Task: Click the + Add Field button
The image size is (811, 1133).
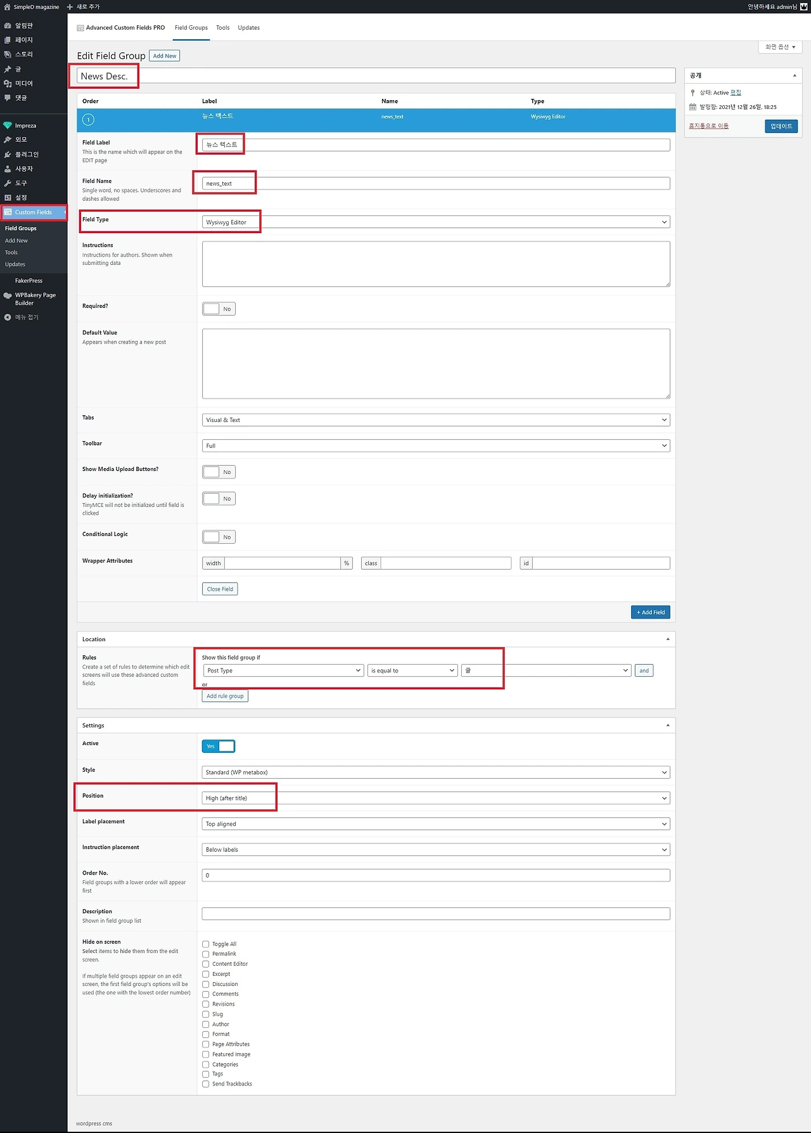Action: click(651, 613)
